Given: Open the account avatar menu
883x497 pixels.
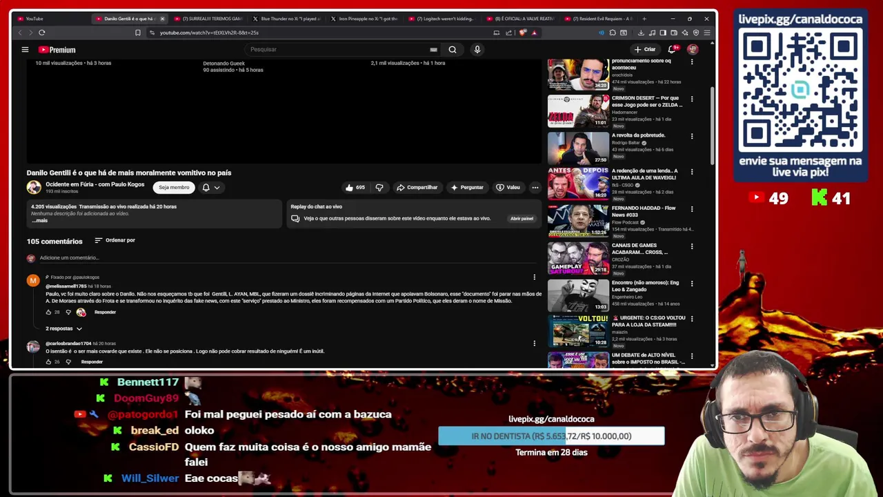Looking at the screenshot, I should (693, 50).
